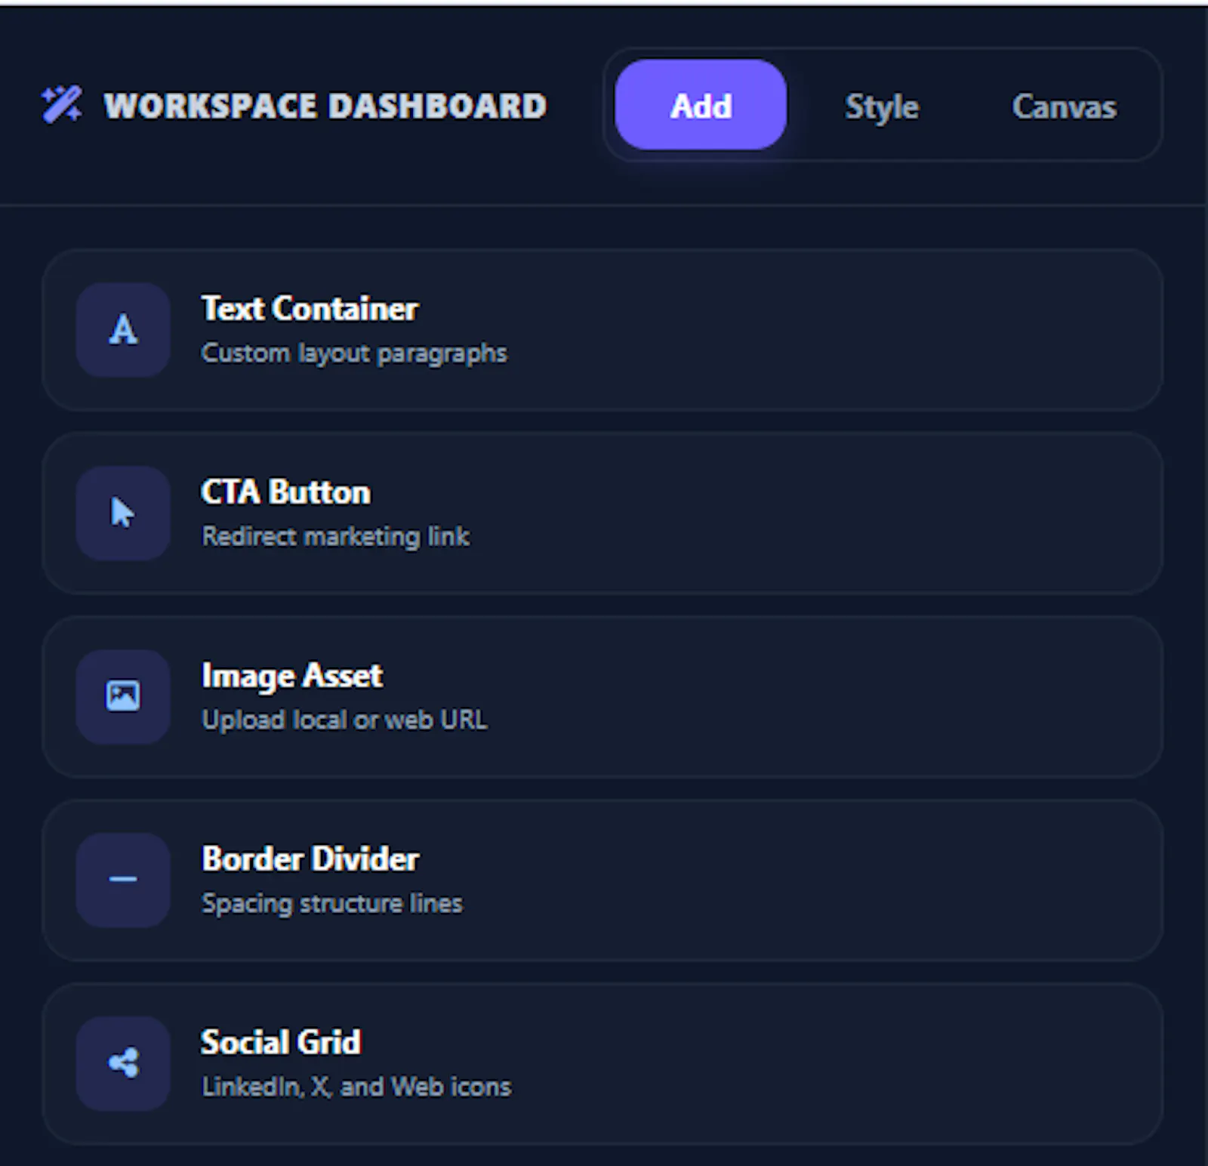Image resolution: width=1208 pixels, height=1166 pixels.
Task: Add a Text Container block
Action: click(x=602, y=330)
